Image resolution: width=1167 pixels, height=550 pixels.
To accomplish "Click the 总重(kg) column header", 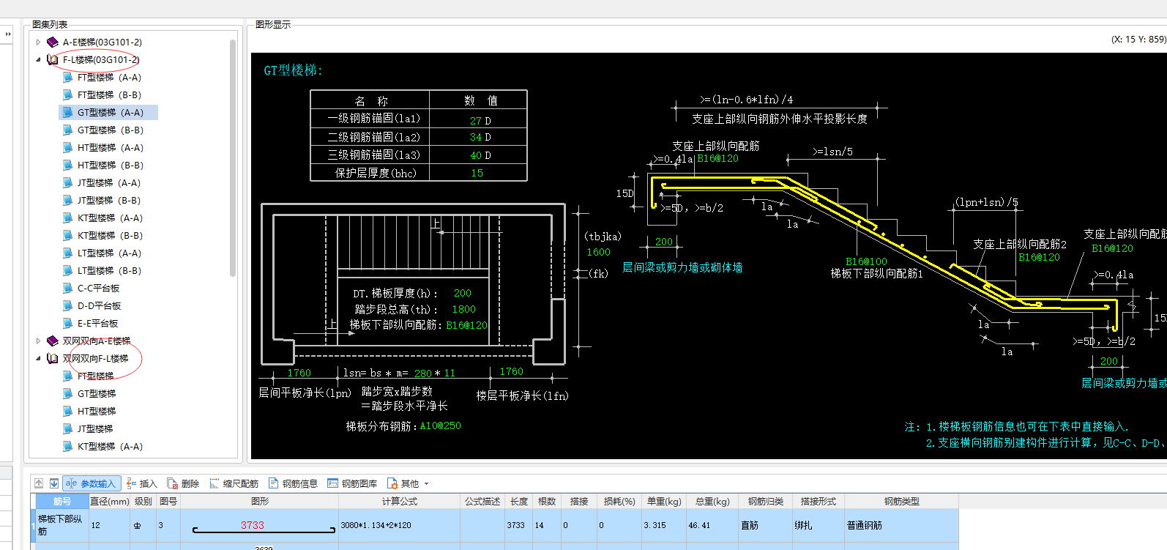I will tap(713, 502).
